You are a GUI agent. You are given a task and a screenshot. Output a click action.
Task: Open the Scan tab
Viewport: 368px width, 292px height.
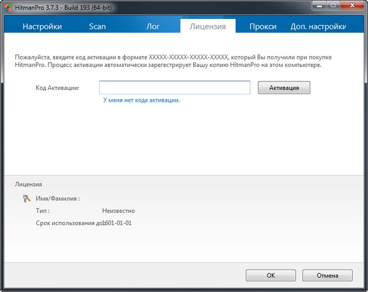tap(98, 26)
